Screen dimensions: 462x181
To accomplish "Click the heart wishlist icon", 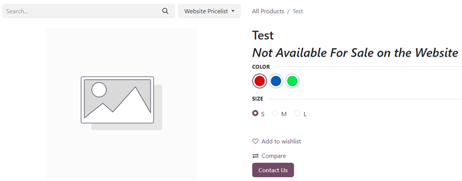I will [255, 142].
